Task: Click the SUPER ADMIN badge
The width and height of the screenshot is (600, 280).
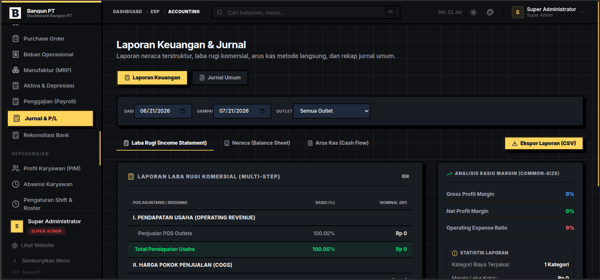Action: 47,231
